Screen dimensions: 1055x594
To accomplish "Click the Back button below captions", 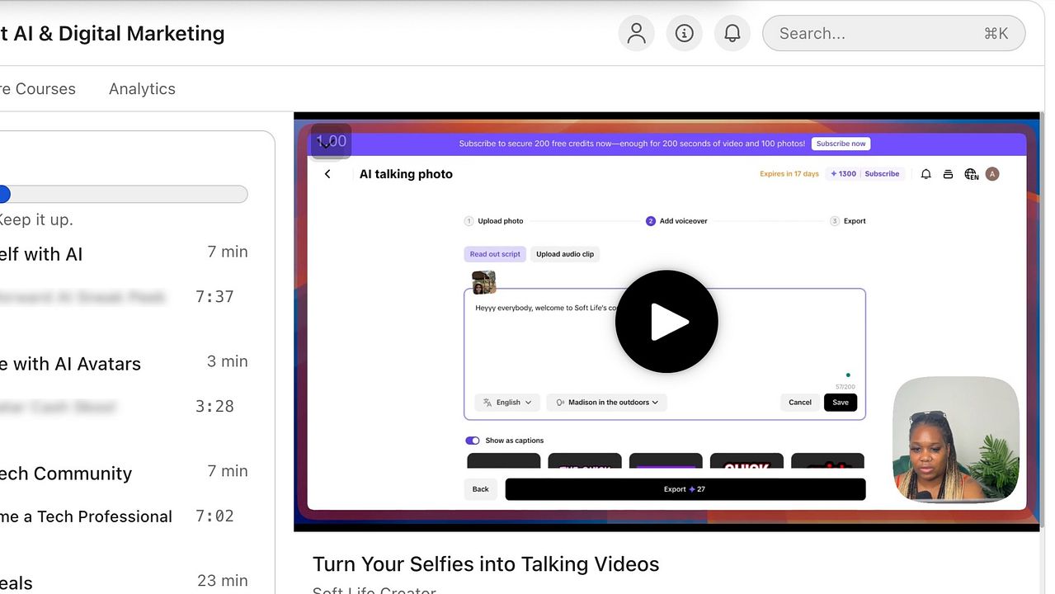I will [481, 489].
